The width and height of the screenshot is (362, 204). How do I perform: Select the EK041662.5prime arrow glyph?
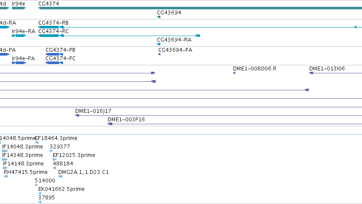pyautogui.click(x=40, y=194)
